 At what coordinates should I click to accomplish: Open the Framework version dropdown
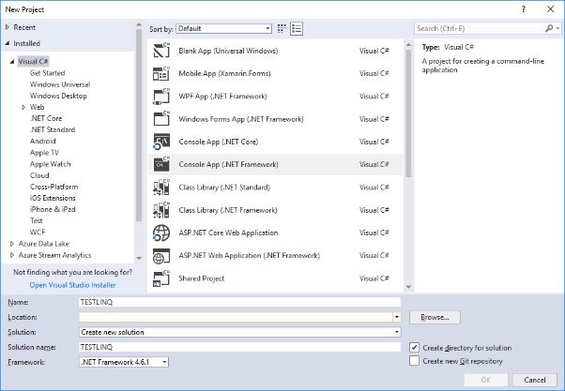[124, 362]
